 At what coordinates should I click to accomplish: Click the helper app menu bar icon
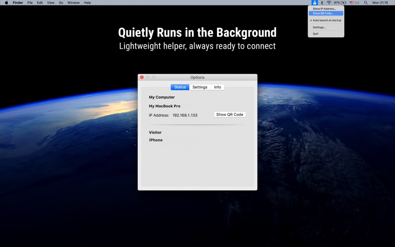[314, 2]
